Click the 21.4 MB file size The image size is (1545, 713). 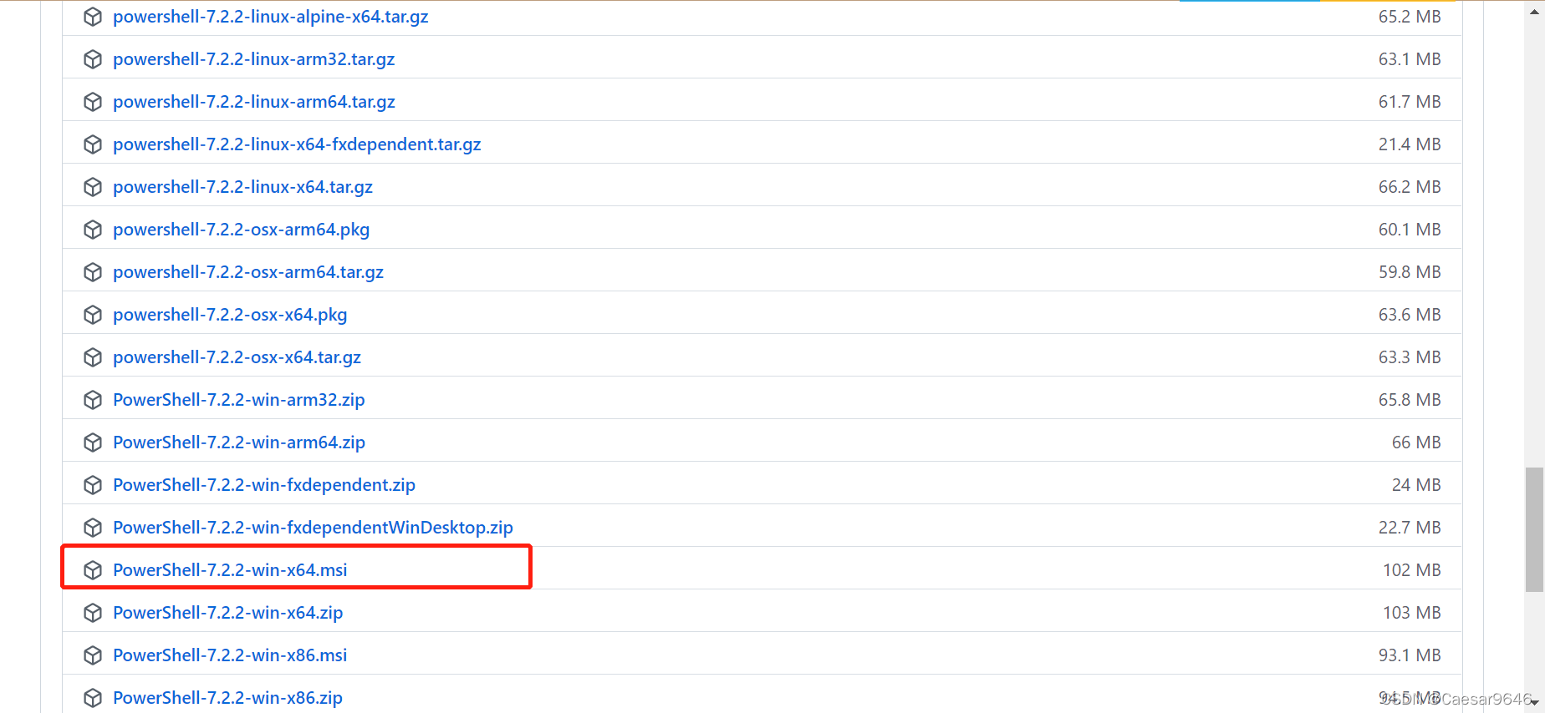[x=1410, y=144]
